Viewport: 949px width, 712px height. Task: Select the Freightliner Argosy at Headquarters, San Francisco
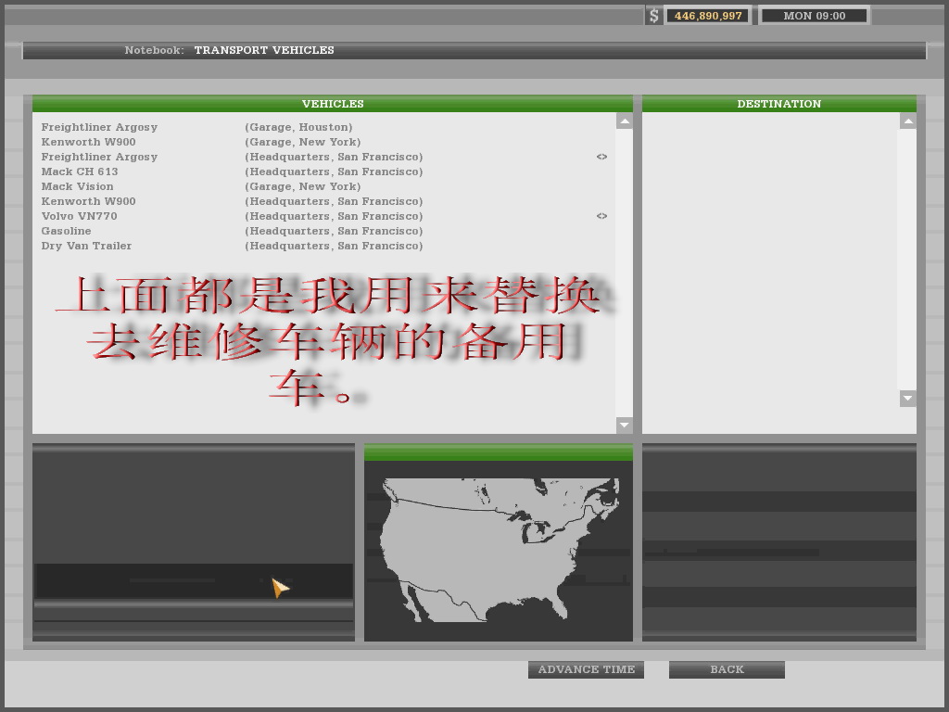[x=323, y=157]
